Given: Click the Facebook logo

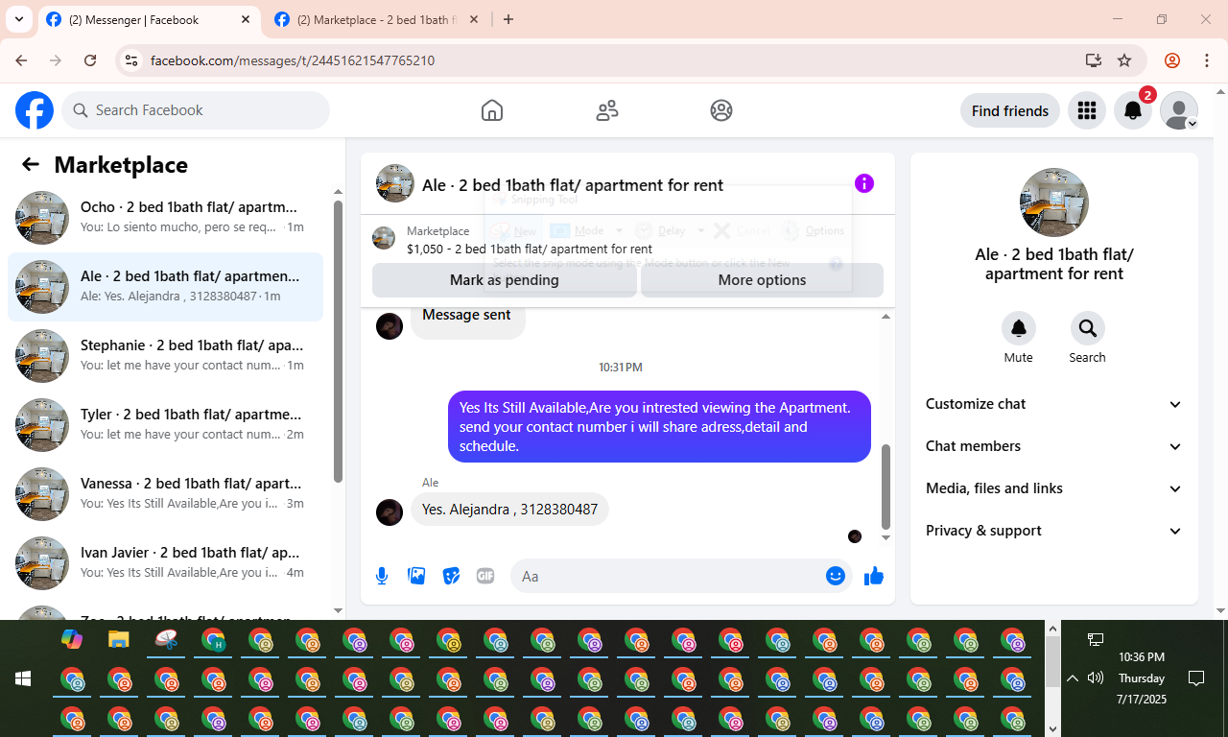Looking at the screenshot, I should [x=35, y=110].
